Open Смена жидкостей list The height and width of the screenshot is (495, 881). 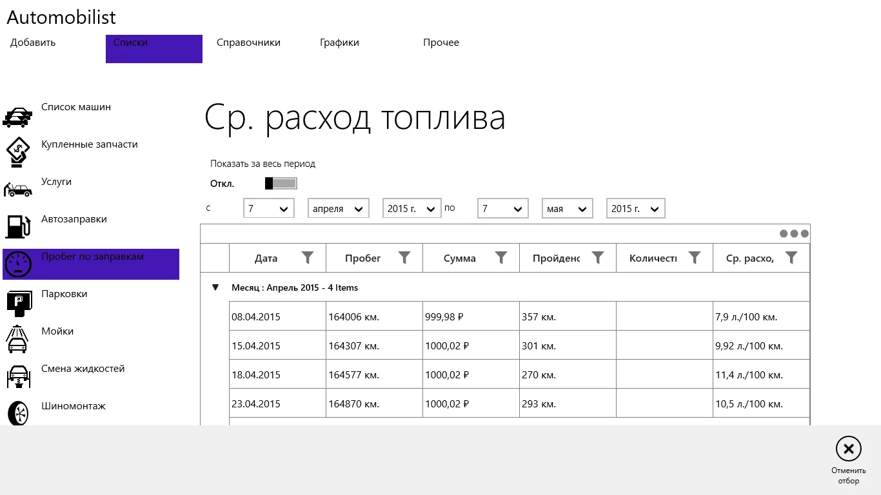coord(83,369)
